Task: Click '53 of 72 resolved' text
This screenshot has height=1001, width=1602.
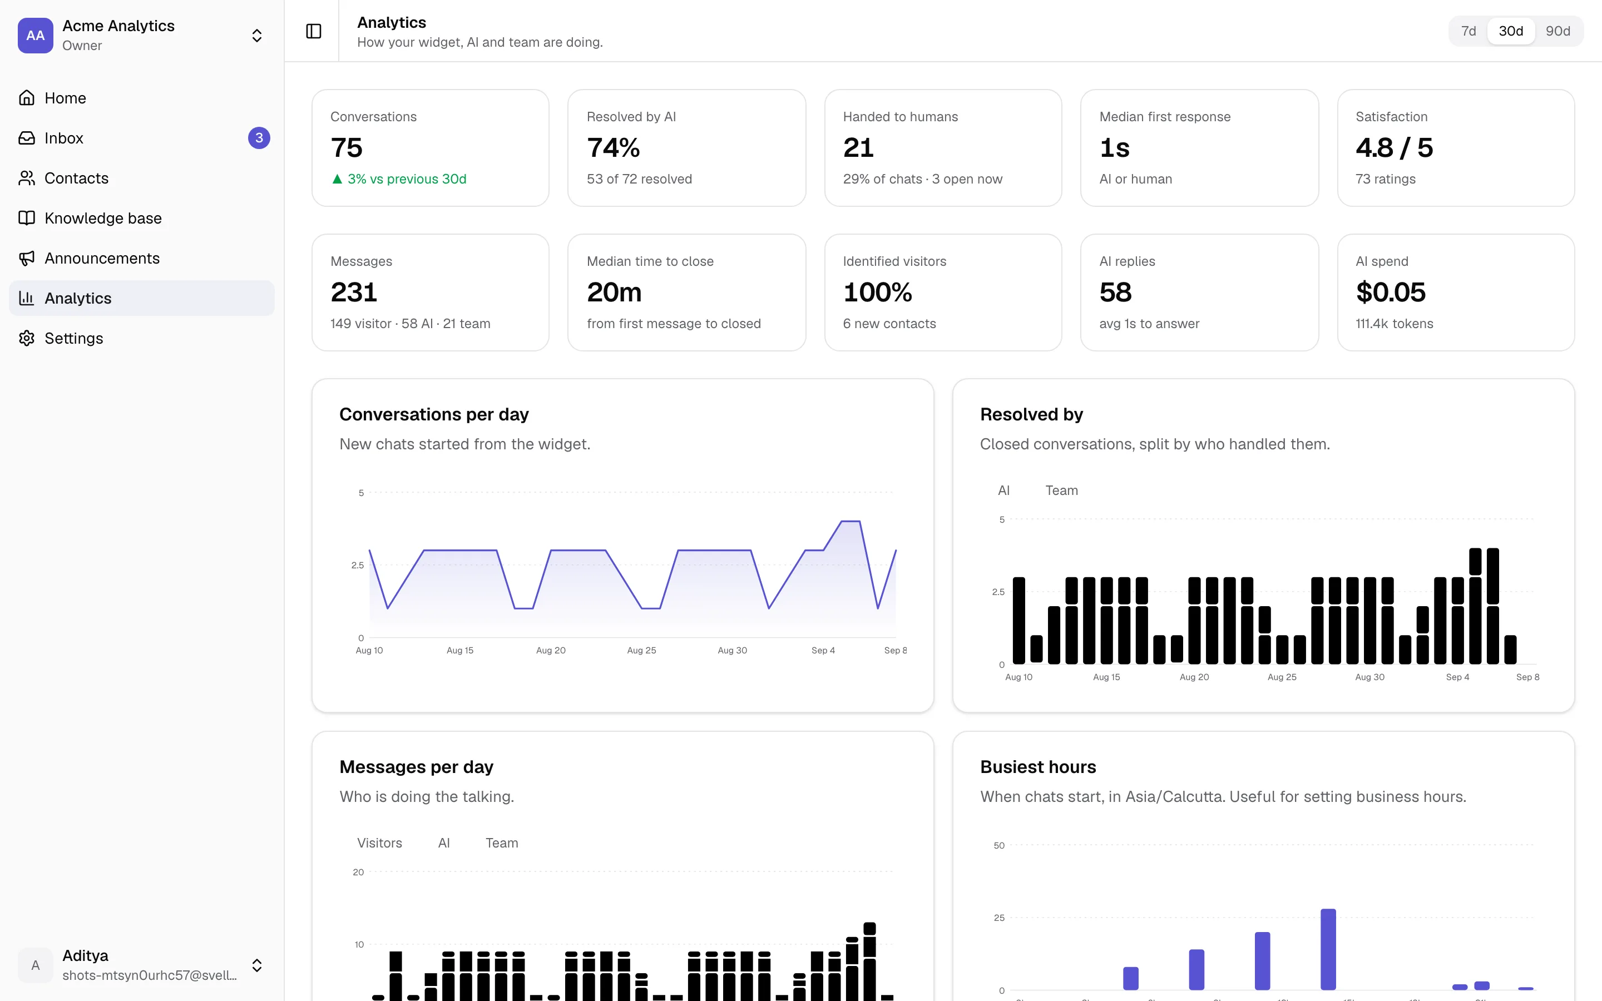Action: [639, 179]
